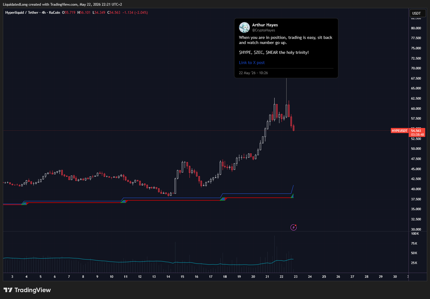Click tweet text '$HYPE, $ZEC, $NEAR the holy trinity!'
Viewport: 430px width, 299px height.
click(x=274, y=53)
